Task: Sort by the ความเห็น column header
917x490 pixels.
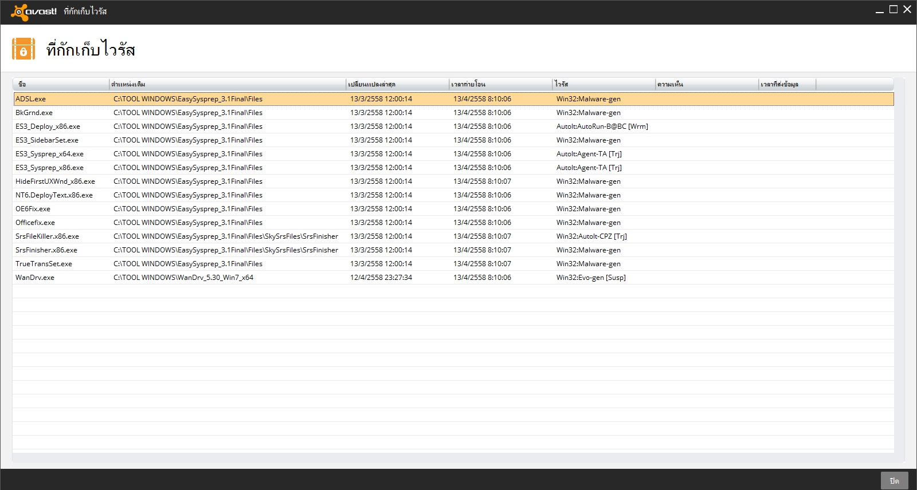Action: [707, 84]
